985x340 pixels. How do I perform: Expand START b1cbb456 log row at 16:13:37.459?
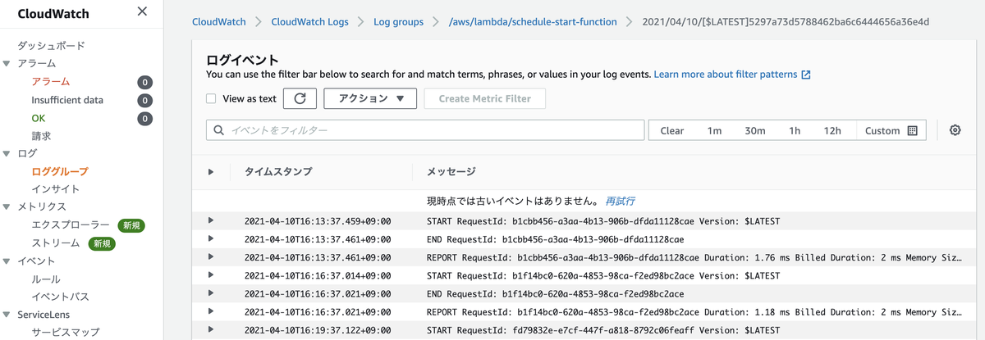(x=211, y=221)
